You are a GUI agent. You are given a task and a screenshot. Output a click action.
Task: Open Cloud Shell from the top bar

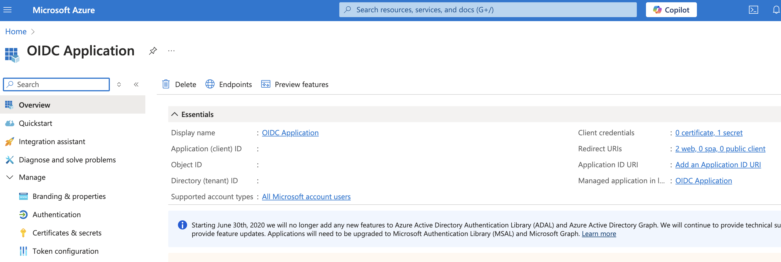tap(753, 10)
